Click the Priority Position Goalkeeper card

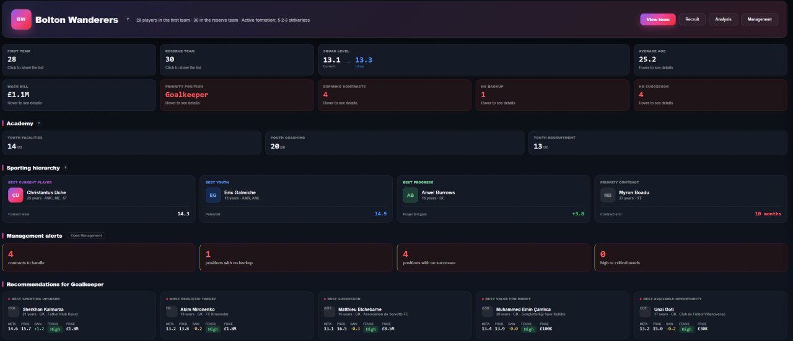(237, 95)
